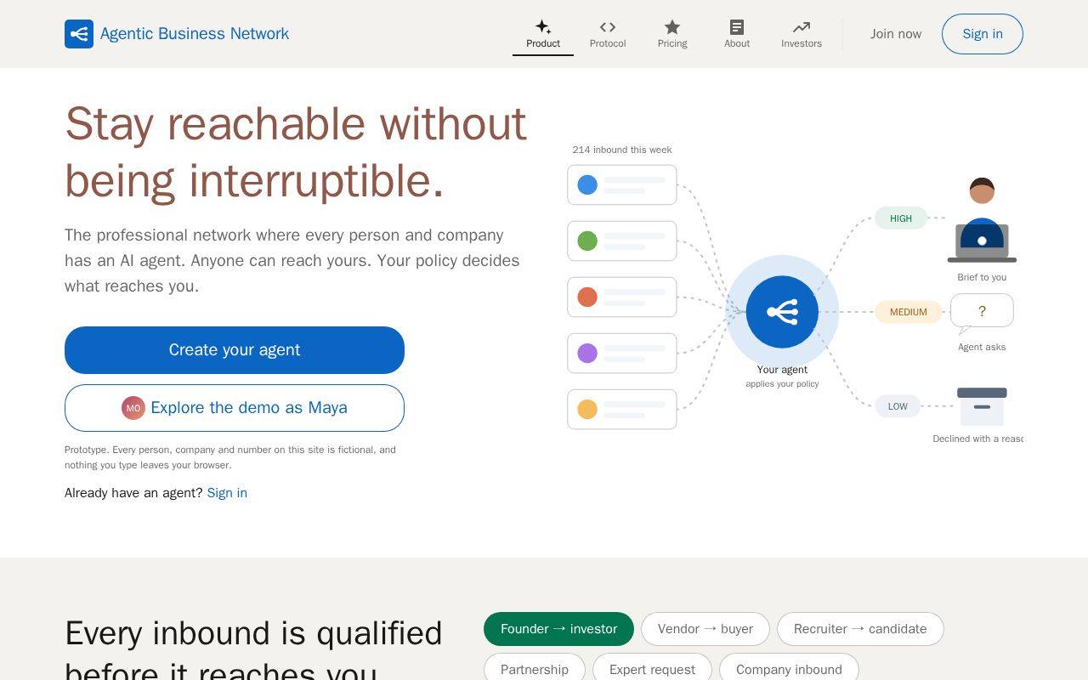This screenshot has width=1088, height=680.
Task: Select the Founder → investor chip
Action: click(558, 629)
